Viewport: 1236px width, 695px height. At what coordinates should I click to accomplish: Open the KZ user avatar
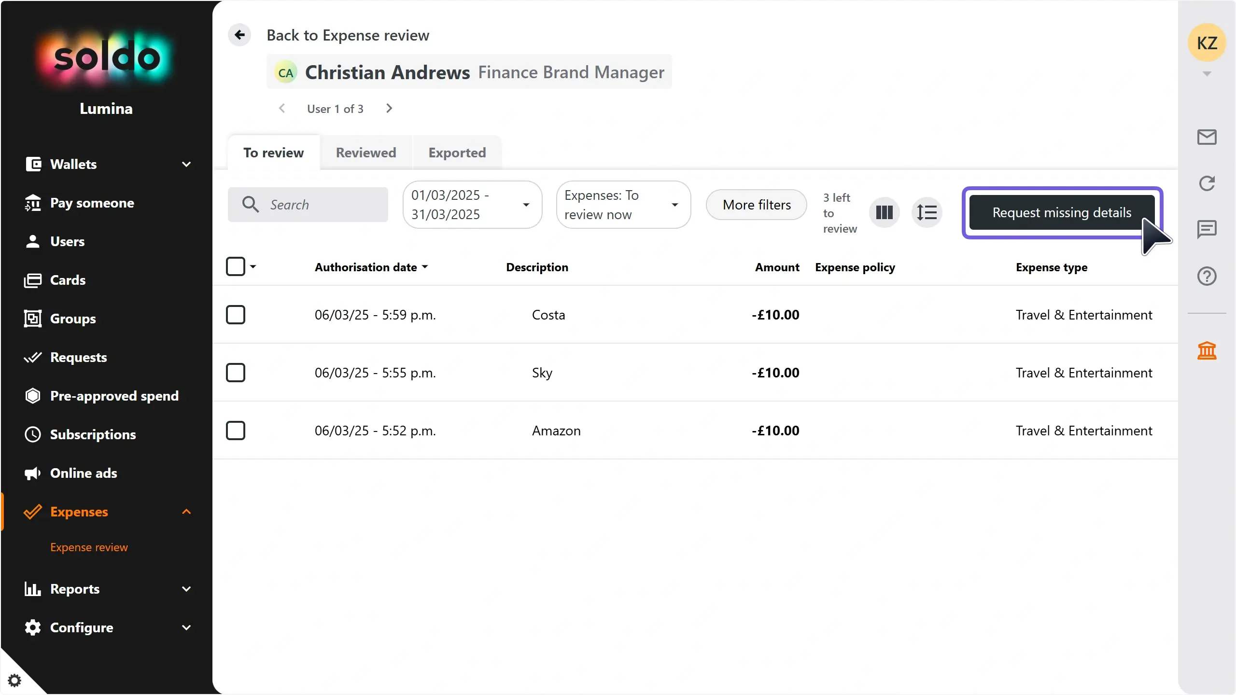[x=1207, y=42]
